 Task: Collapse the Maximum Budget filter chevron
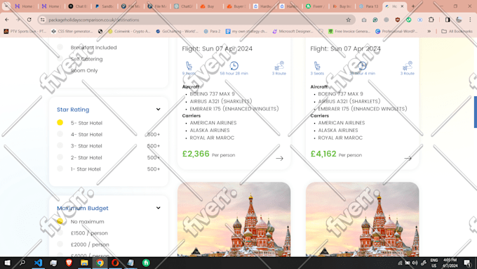click(159, 208)
